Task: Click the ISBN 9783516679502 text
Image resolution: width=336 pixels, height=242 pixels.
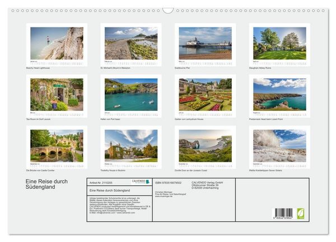Action: (x=168, y=183)
